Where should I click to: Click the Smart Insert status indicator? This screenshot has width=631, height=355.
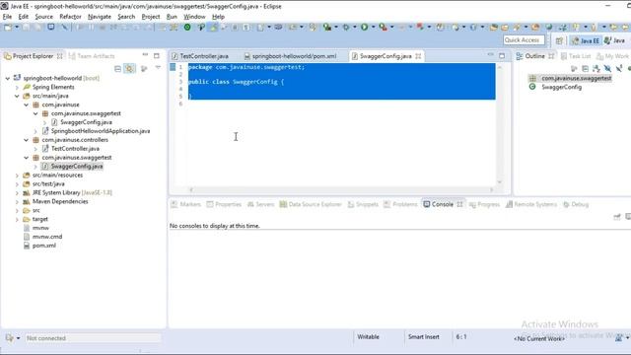click(423, 337)
